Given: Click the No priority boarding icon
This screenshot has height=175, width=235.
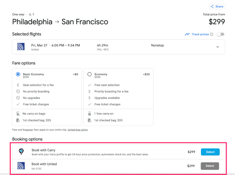Looking at the screenshot, I should [18, 91].
